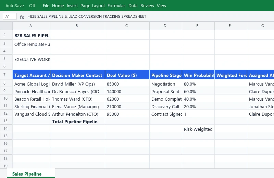Viewport: 274px width, 178px height.
Task: Select column F header
Action: [x=231, y=26]
